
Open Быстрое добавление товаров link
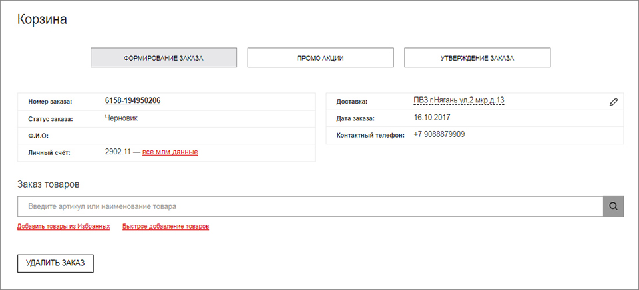[x=166, y=226]
